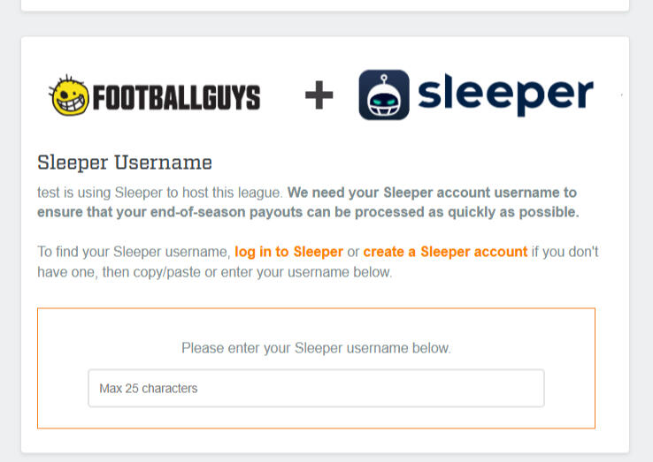Click the robot's glowing eyes in Sleeper icon

(383, 99)
